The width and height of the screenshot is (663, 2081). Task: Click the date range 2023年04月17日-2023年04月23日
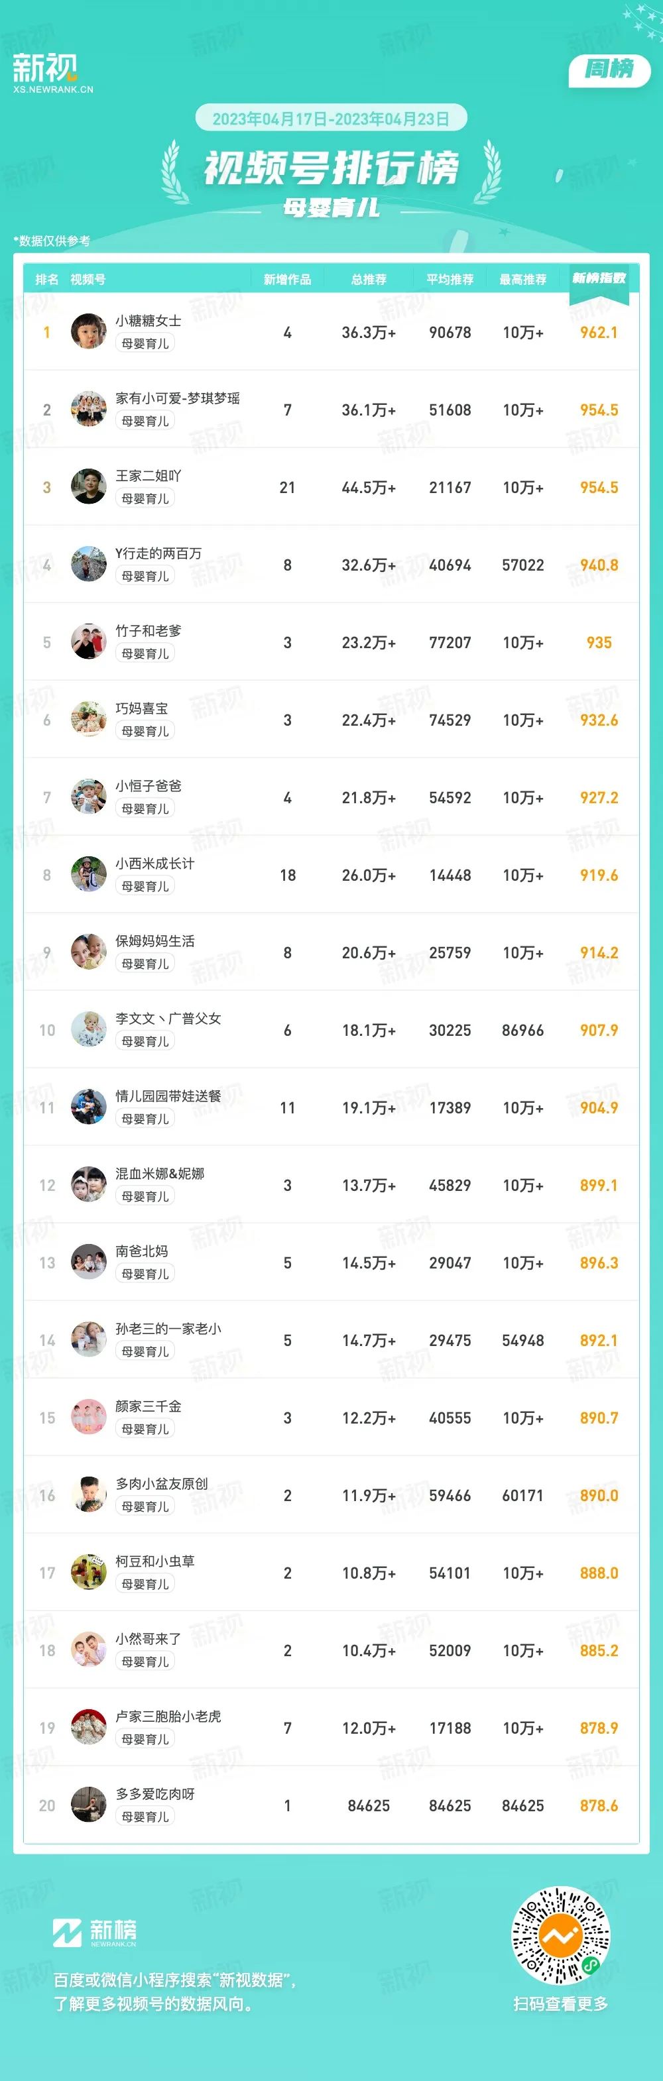(x=331, y=119)
